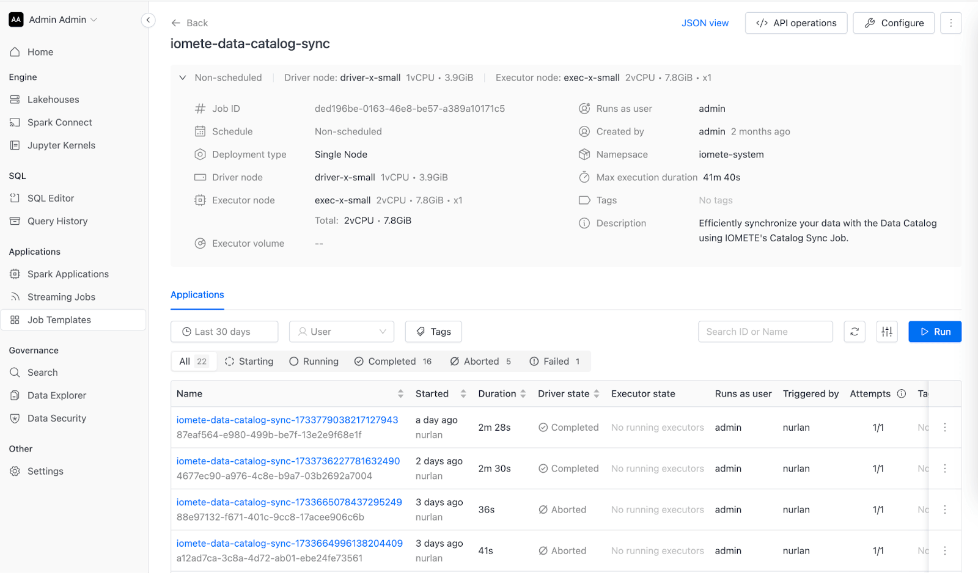This screenshot has height=573, width=978.
Task: Select the Applications tab
Action: (197, 294)
